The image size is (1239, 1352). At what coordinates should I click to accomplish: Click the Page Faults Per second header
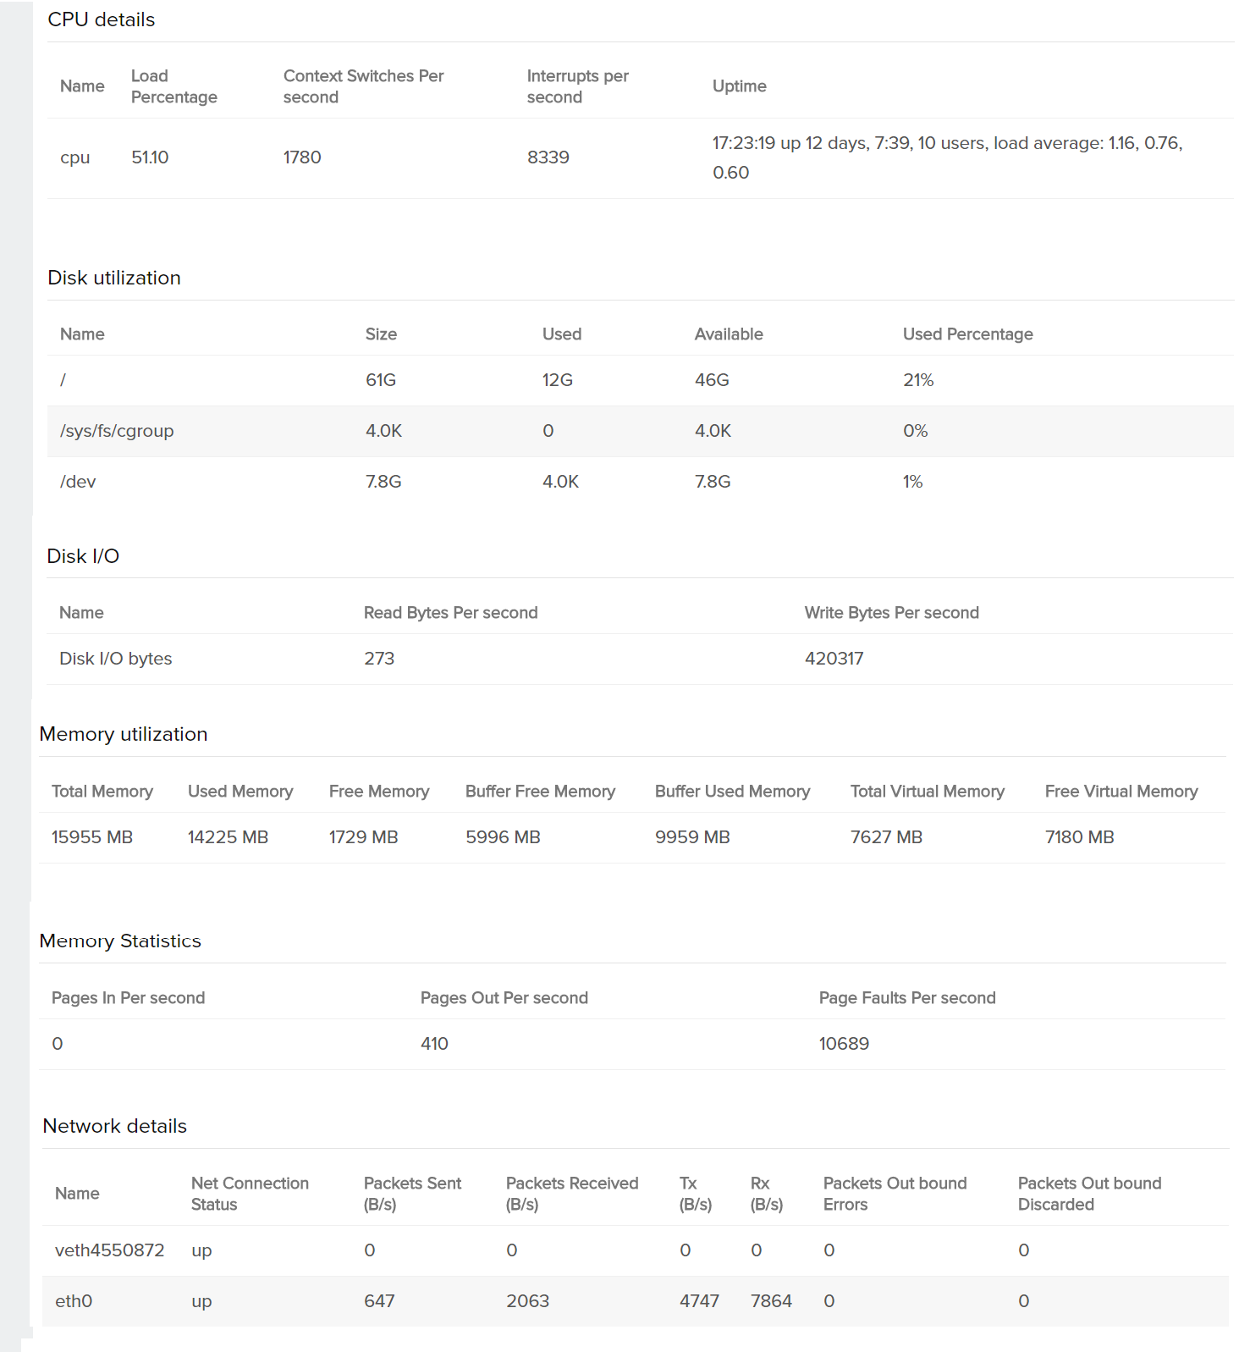[906, 998]
